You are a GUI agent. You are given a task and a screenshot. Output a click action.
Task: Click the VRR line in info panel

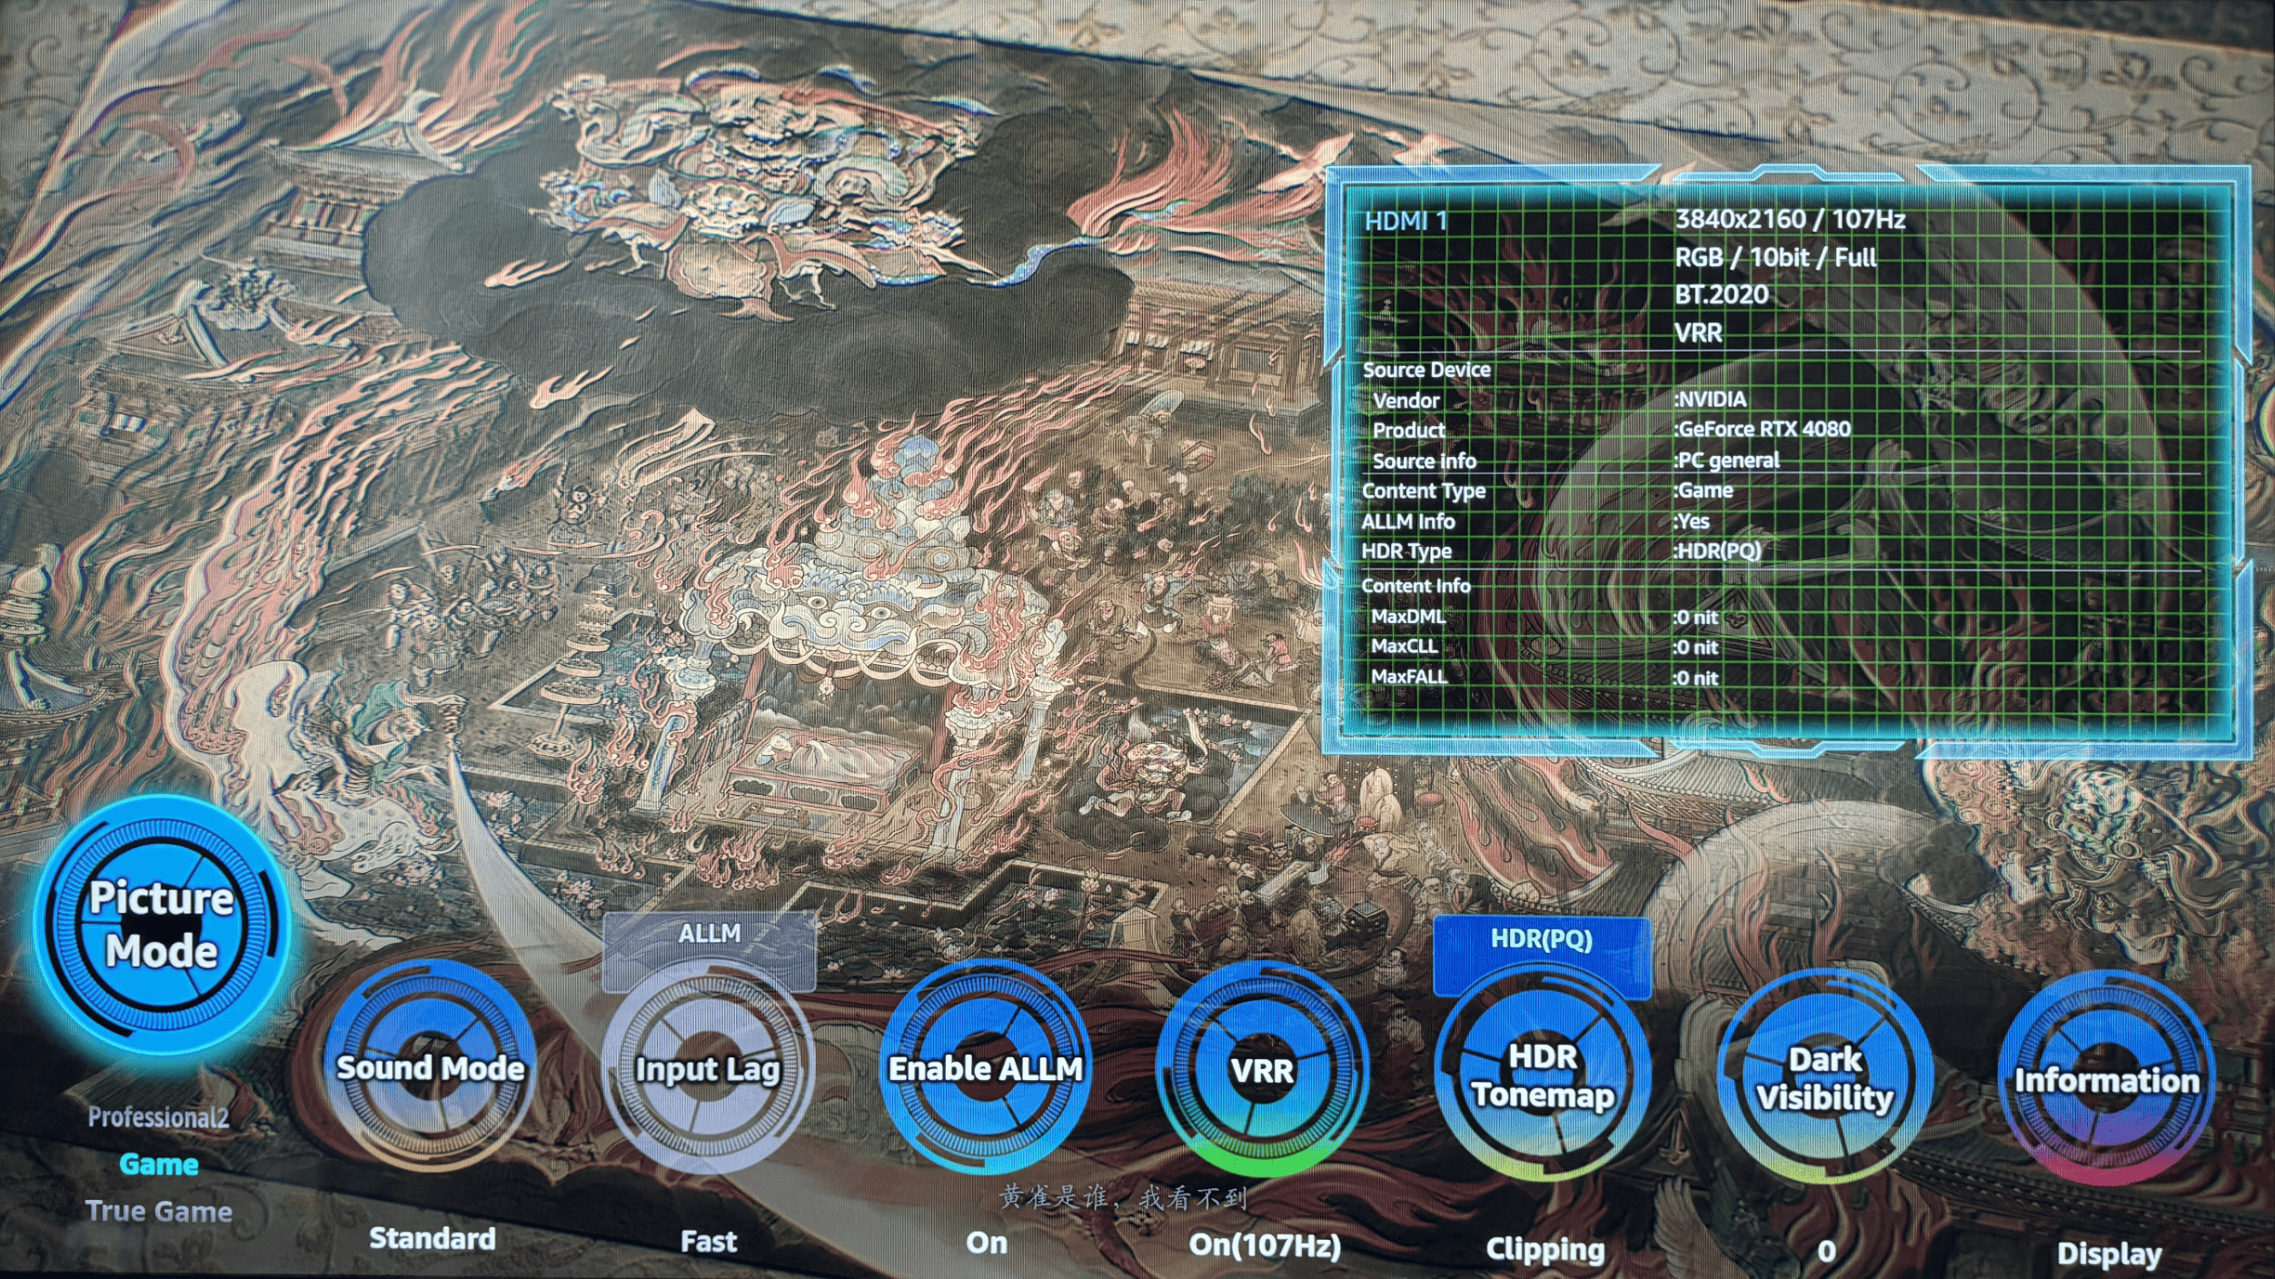click(x=1698, y=332)
